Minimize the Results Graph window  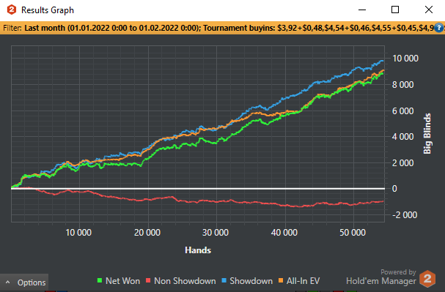[362, 10]
